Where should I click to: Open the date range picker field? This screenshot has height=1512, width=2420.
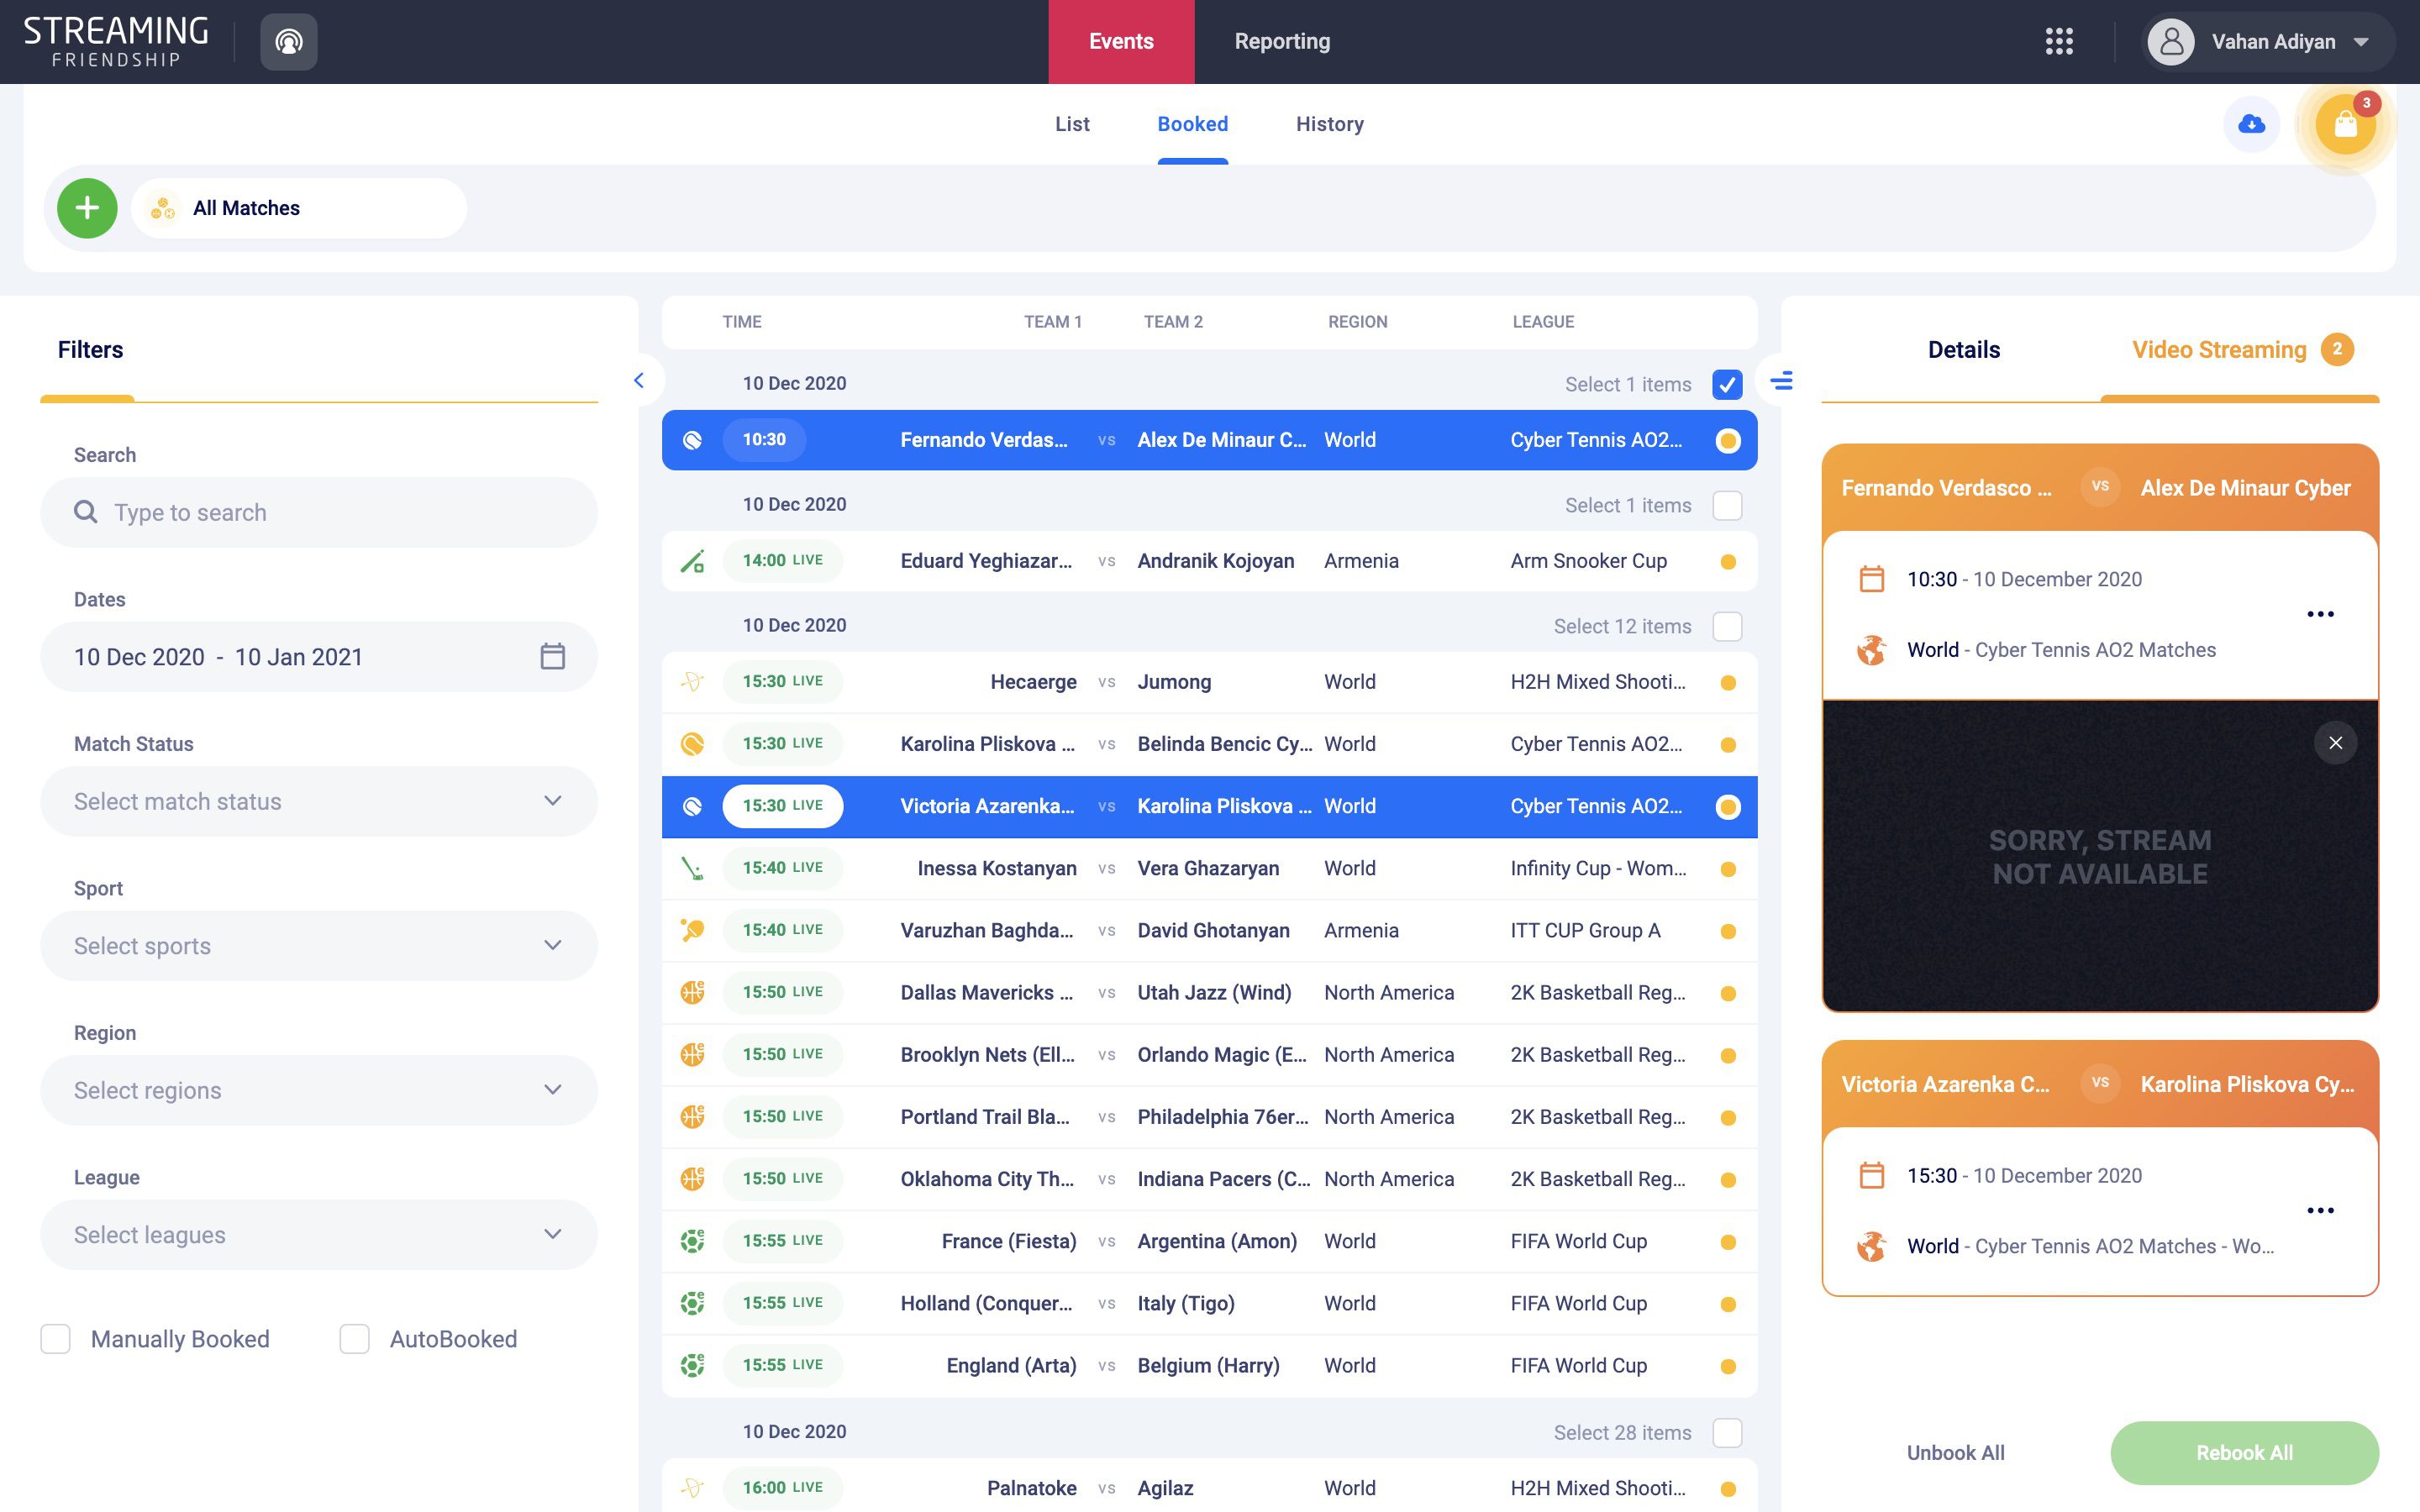coord(319,657)
